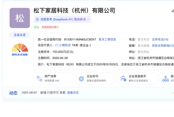174x117 pixels.
Task: Click company title 松下家居科技（杭州）有限公司
Action: (74, 11)
